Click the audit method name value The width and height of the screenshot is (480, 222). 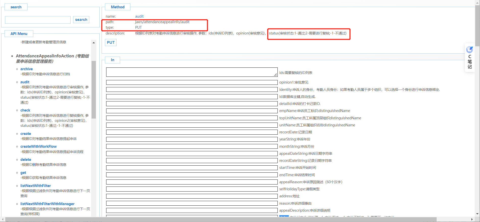click(x=139, y=16)
